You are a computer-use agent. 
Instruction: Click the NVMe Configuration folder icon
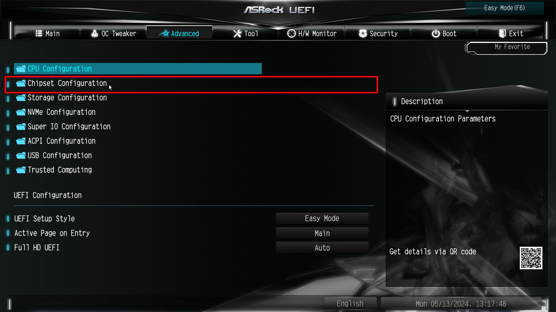(21, 112)
